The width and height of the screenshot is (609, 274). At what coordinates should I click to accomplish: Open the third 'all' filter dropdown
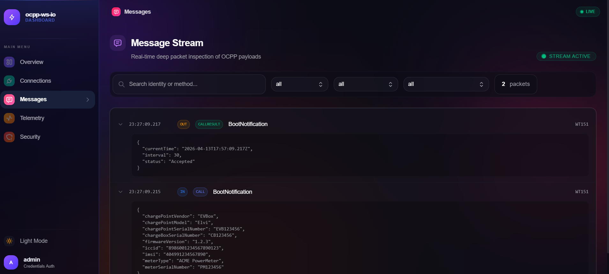tap(446, 84)
